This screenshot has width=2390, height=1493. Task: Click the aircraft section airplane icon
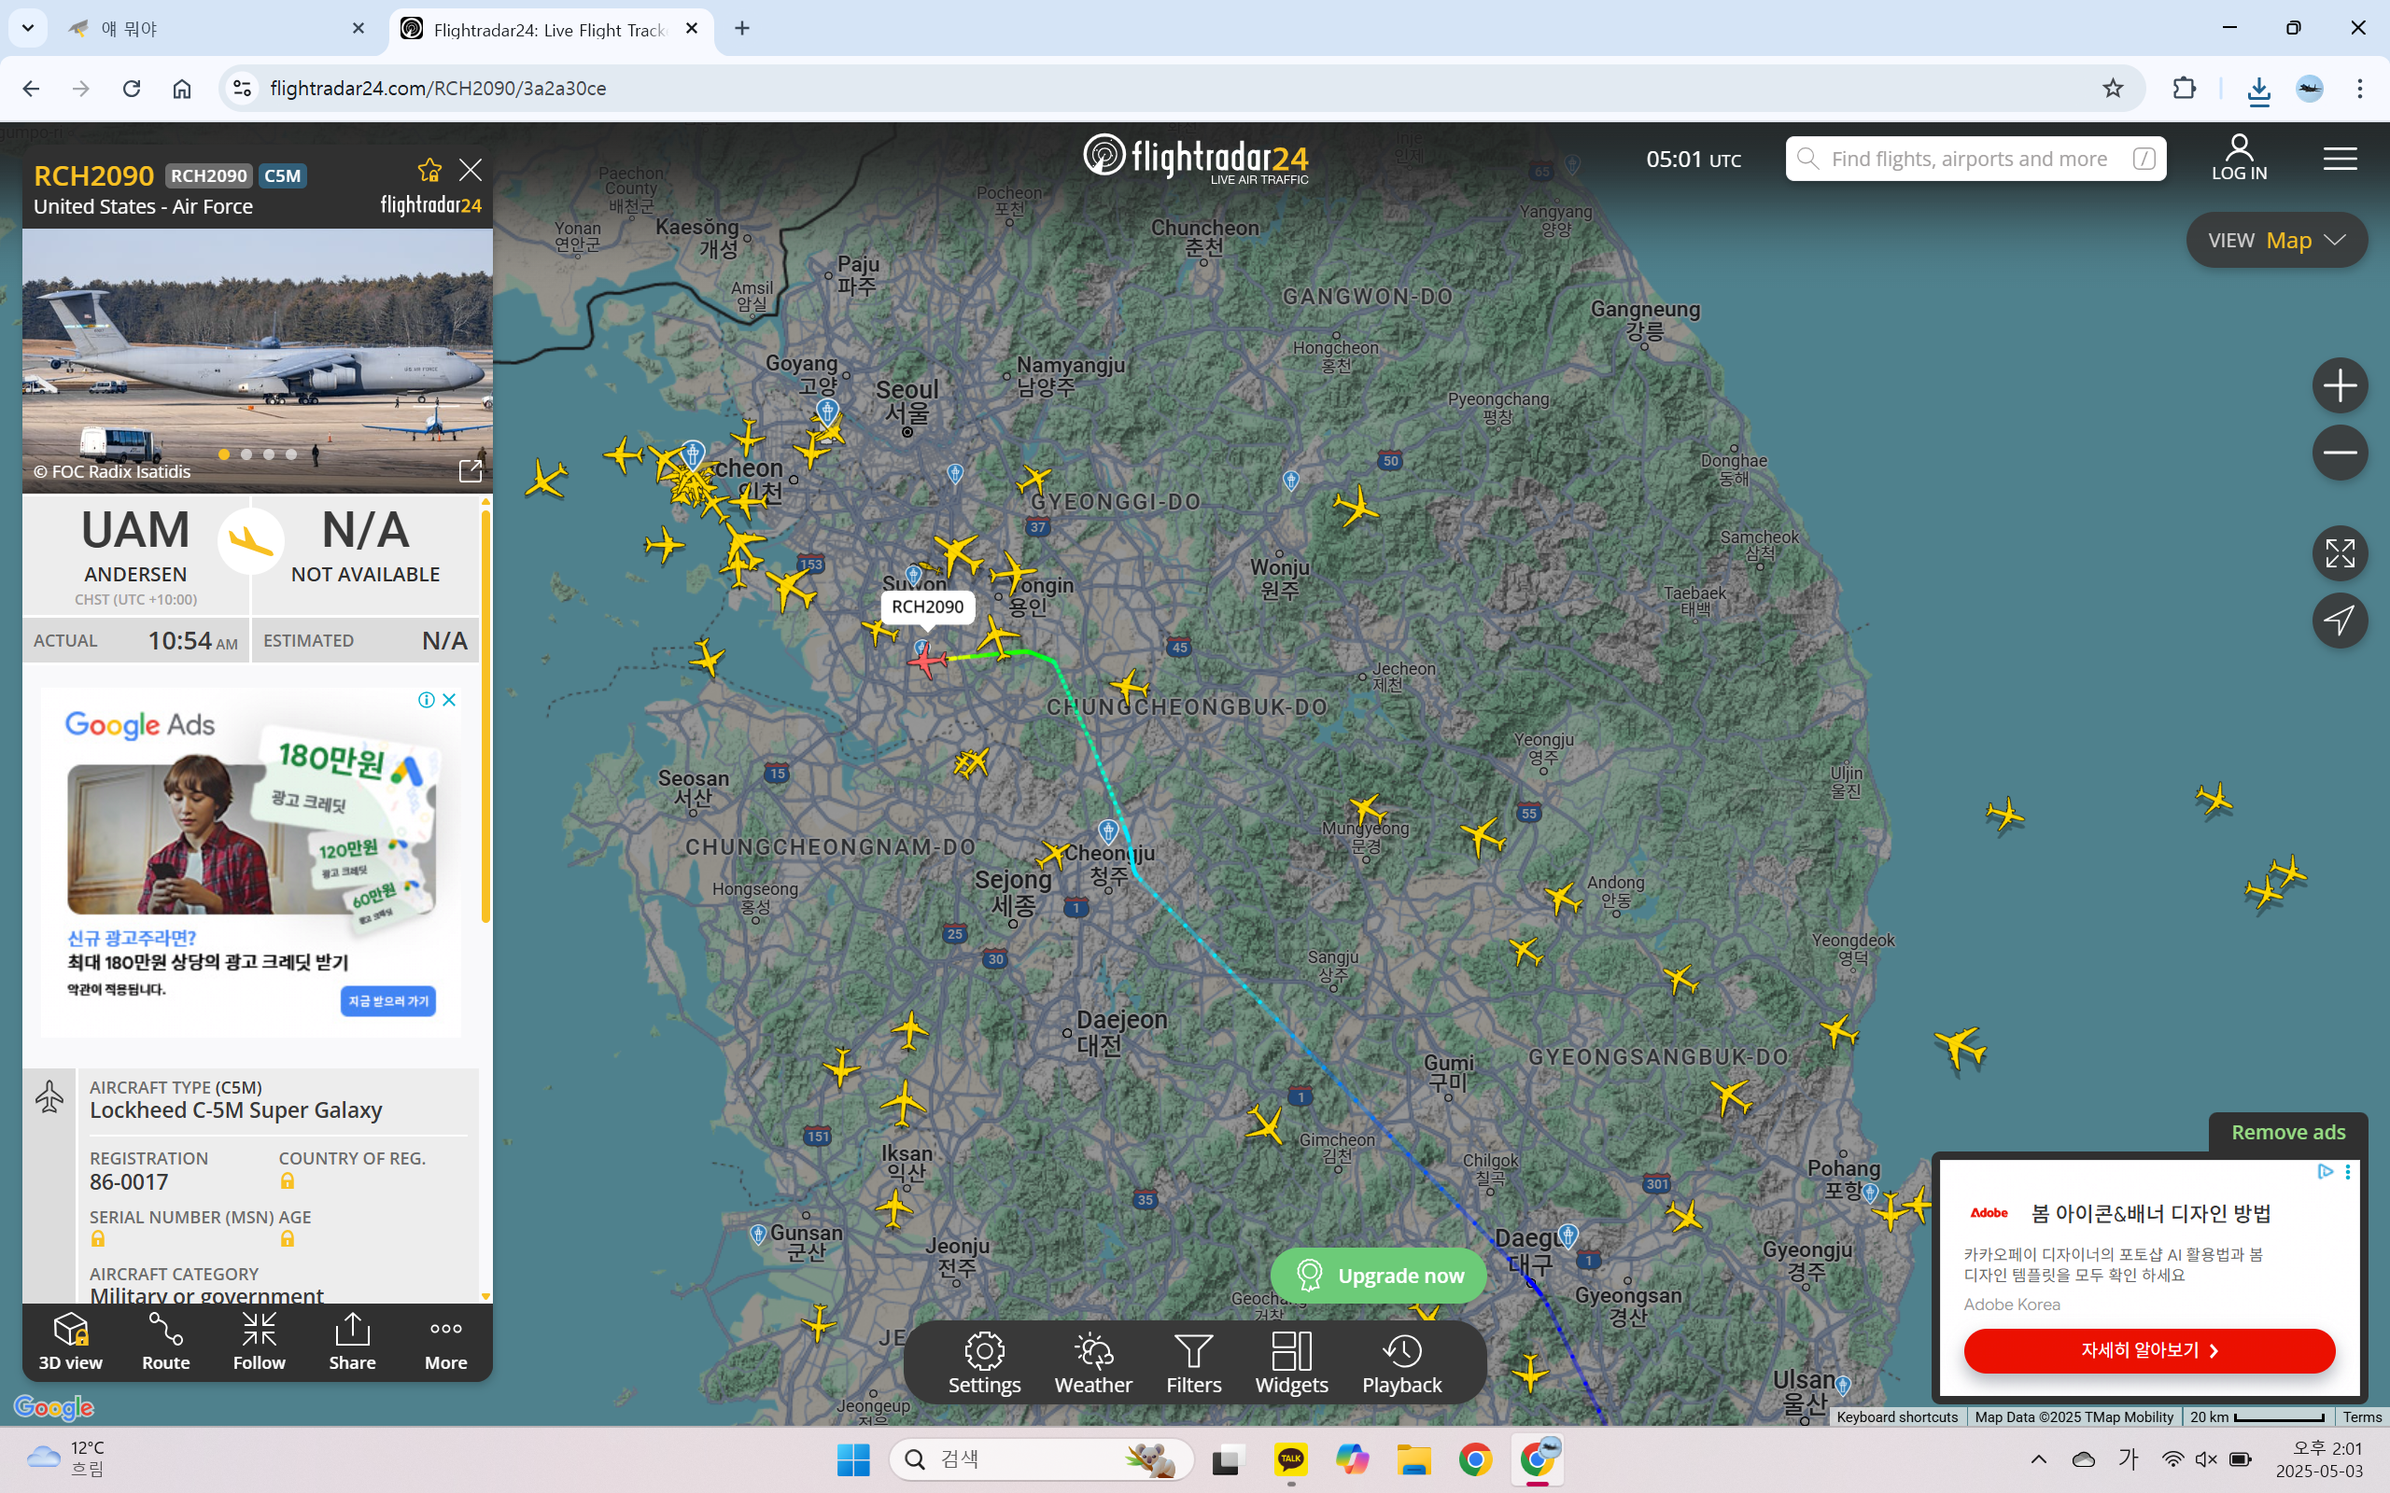click(49, 1097)
